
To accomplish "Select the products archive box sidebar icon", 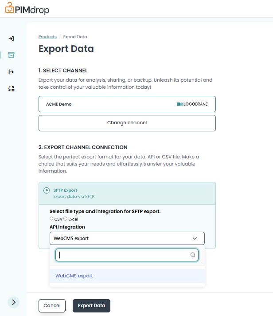I will pyautogui.click(x=12, y=55).
